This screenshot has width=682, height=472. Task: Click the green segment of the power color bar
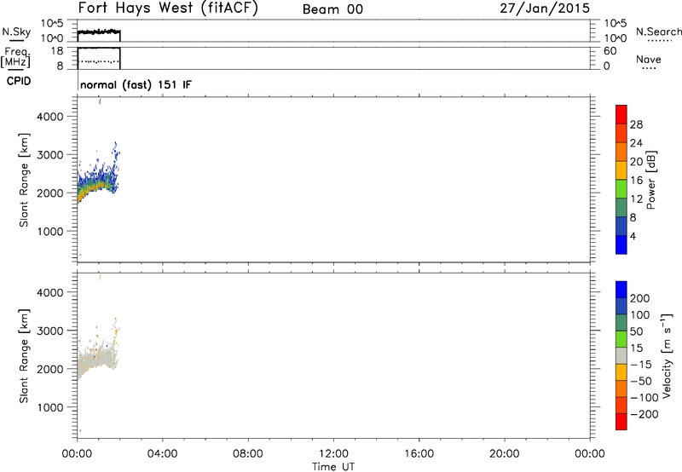tap(621, 189)
